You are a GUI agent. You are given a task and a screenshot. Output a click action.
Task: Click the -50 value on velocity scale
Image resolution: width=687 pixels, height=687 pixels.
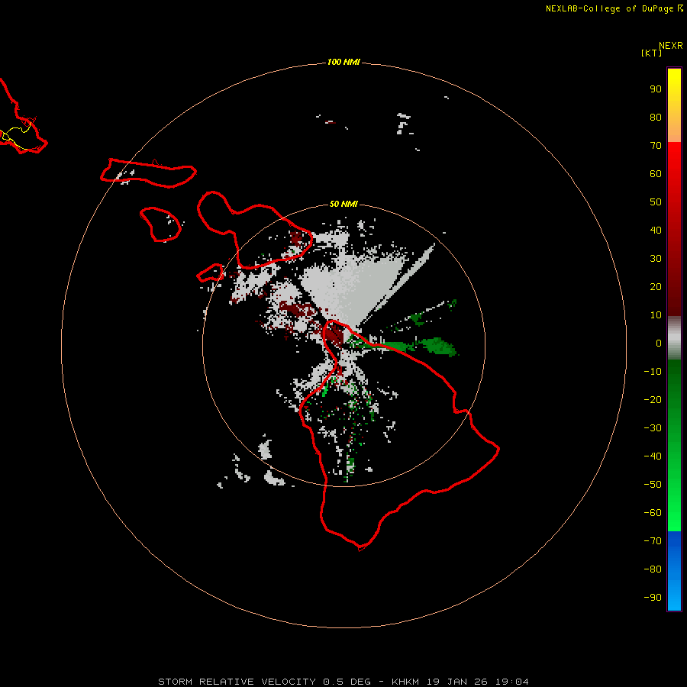click(653, 485)
